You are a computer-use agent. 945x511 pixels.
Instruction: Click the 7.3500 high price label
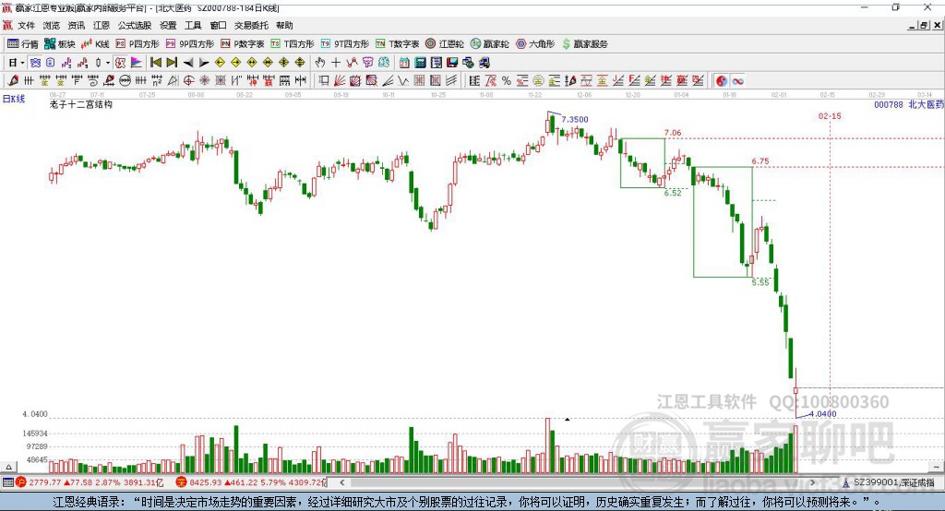(x=574, y=119)
